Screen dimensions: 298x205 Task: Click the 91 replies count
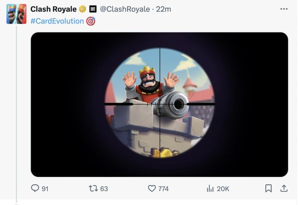pyautogui.click(x=45, y=189)
